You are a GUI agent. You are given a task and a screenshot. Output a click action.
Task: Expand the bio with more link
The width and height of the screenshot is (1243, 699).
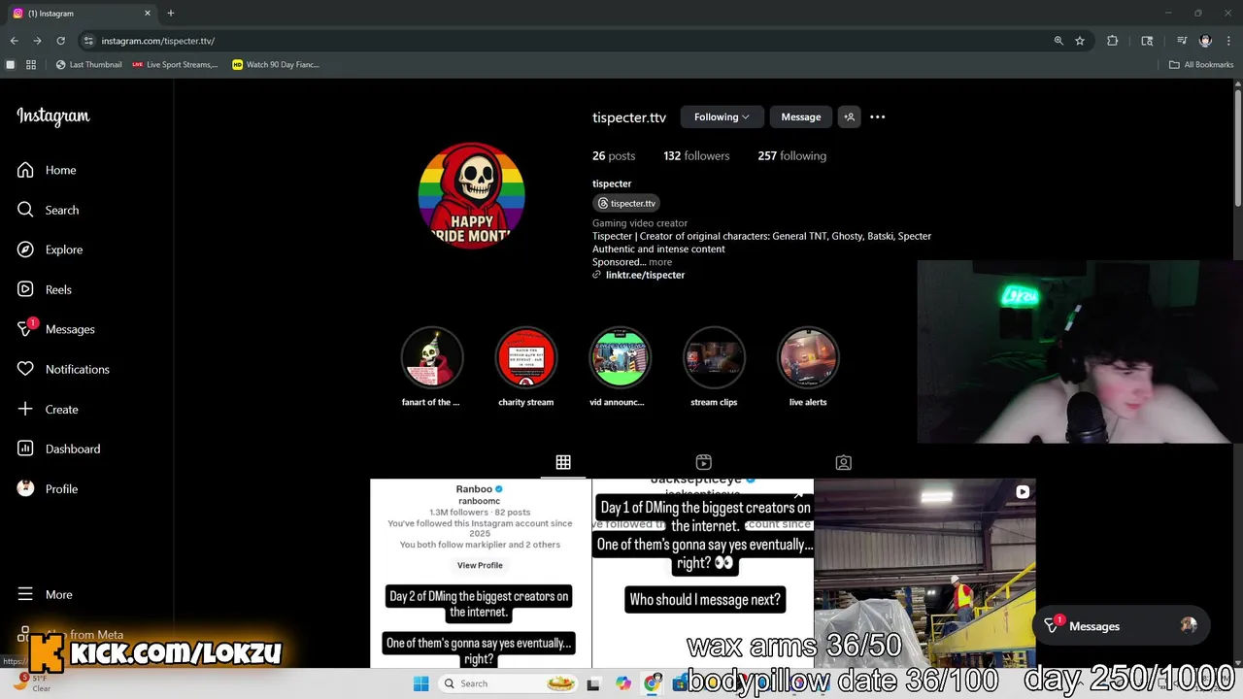click(x=660, y=262)
